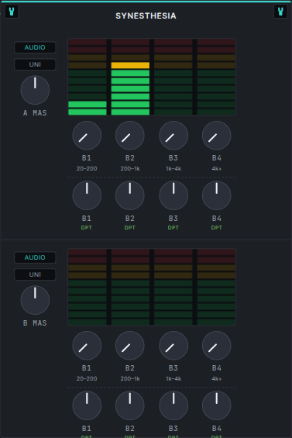This screenshot has height=438, width=292.
Task: Click section A's B3 DPT knob
Action: [x=173, y=195]
